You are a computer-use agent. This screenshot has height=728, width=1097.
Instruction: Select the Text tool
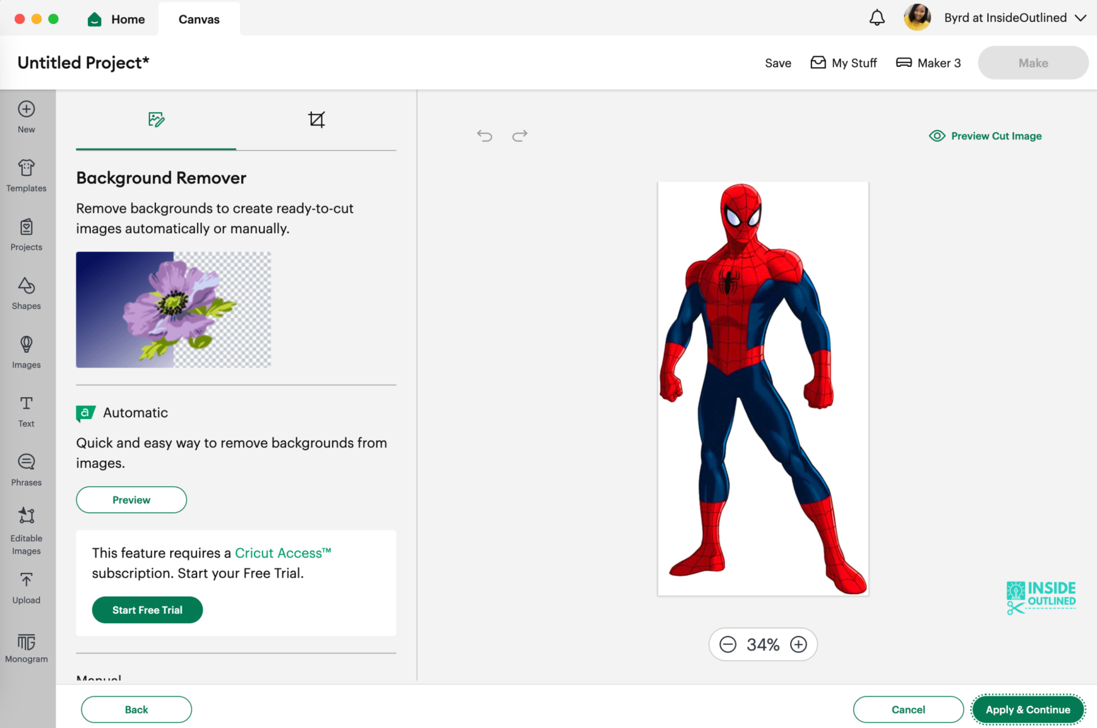(26, 411)
